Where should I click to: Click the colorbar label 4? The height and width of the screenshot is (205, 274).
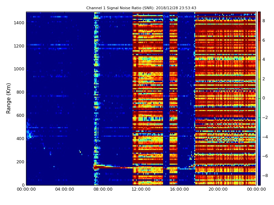pos(263,59)
